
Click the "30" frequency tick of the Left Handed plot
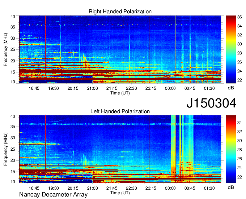[x=13, y=138]
